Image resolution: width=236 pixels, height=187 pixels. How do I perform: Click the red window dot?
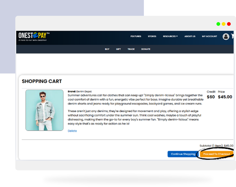[x=229, y=24]
